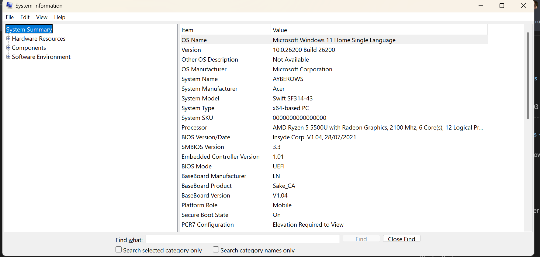Open the File menu
540x257 pixels.
pos(10,17)
